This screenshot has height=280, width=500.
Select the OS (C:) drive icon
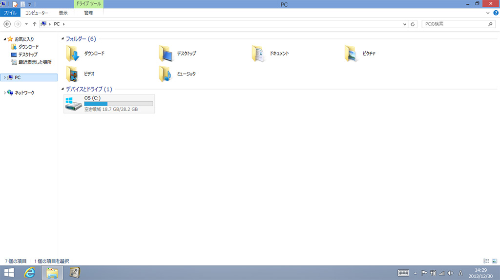tap(73, 104)
